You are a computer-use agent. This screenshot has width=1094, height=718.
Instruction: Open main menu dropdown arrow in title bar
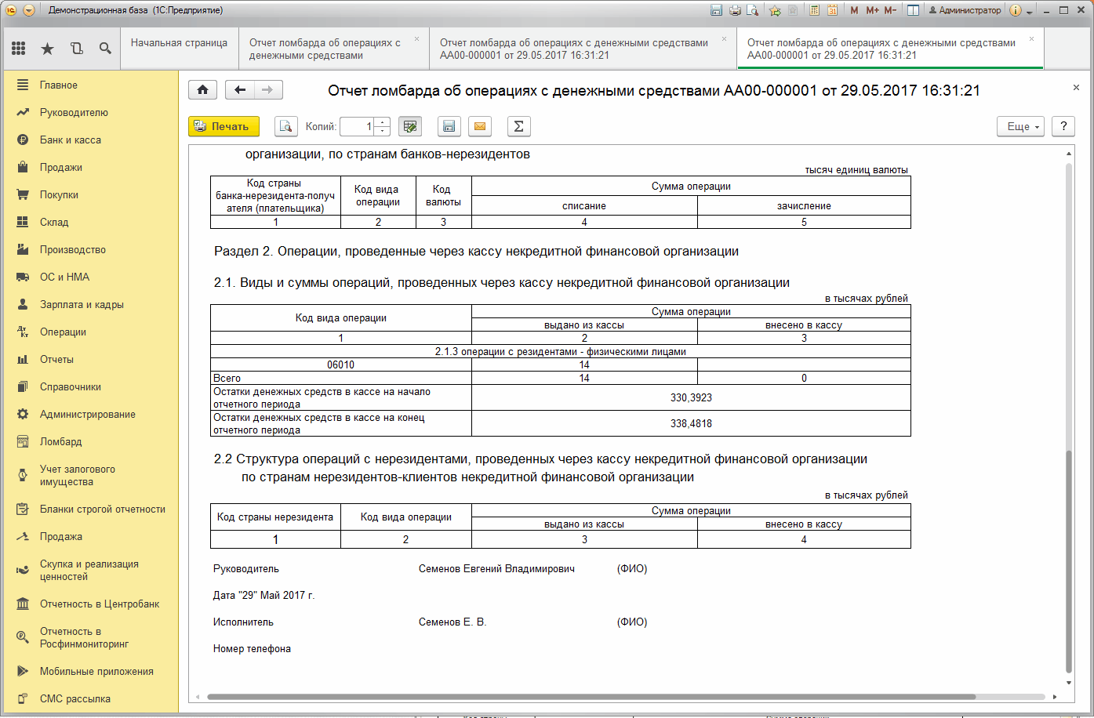point(29,10)
